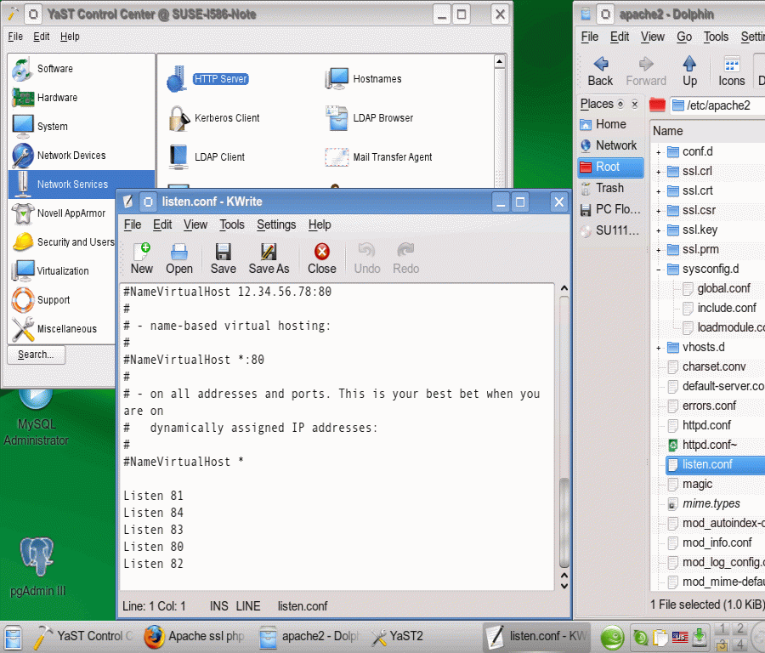
Task: Open LDAP Client configuration
Action: pyautogui.click(x=207, y=157)
